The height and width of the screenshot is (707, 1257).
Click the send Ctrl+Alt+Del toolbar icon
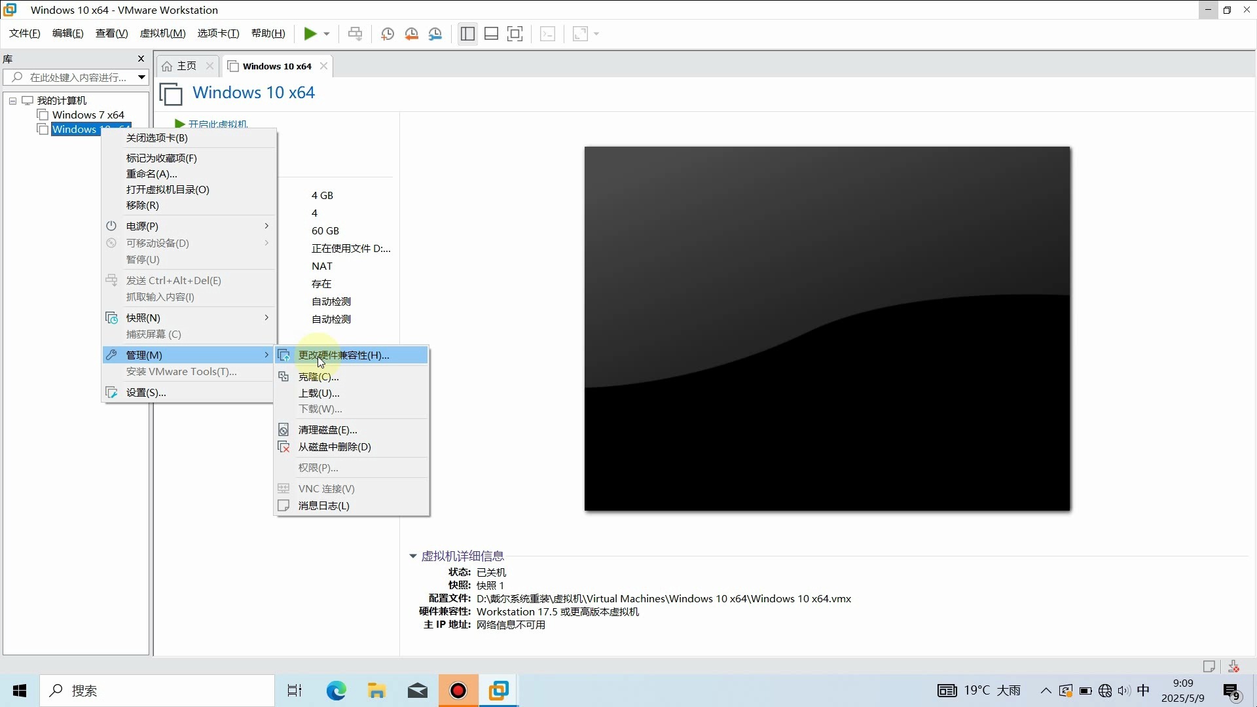[355, 34]
